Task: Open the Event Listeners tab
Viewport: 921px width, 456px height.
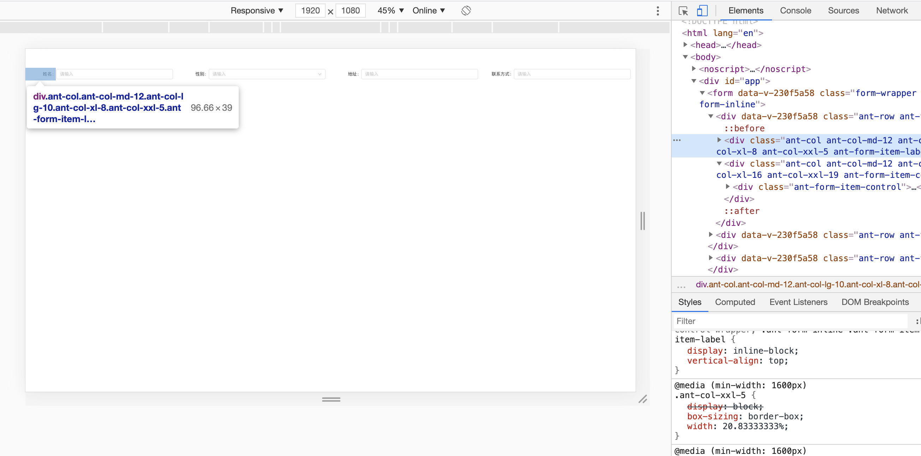Action: tap(798, 302)
